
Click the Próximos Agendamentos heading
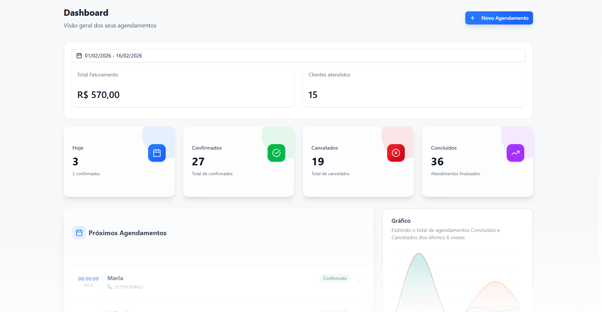click(x=127, y=233)
